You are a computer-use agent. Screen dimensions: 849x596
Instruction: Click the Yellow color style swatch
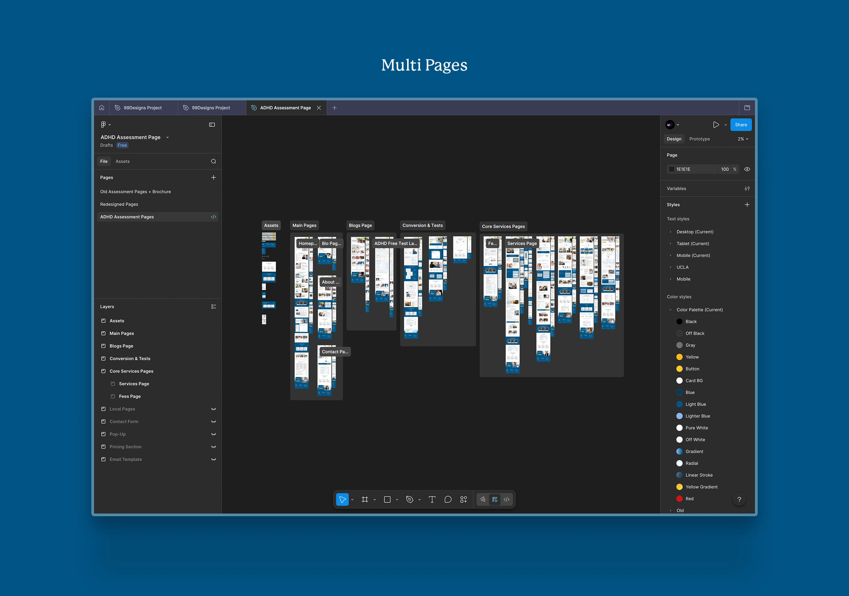tap(679, 357)
